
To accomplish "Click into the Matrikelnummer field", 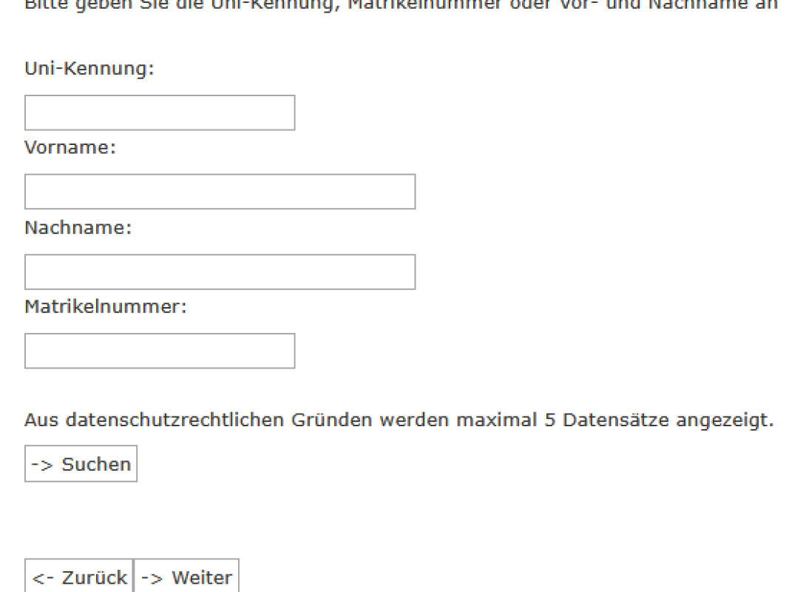I will point(160,351).
